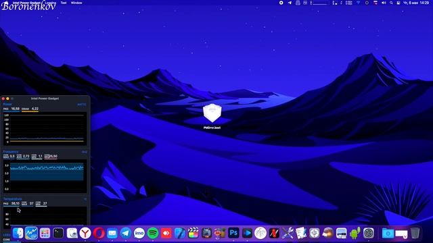
Task: Open the Wi-Fi status menu
Action: (x=359, y=3)
